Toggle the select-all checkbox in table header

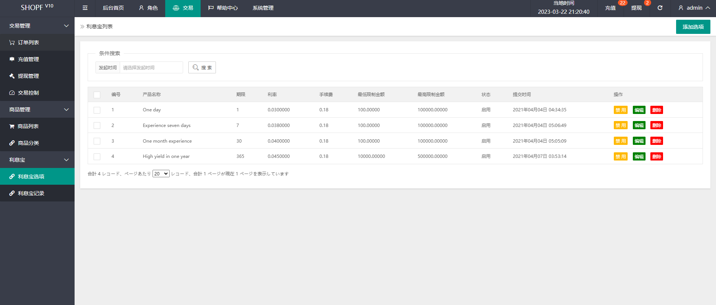[97, 95]
